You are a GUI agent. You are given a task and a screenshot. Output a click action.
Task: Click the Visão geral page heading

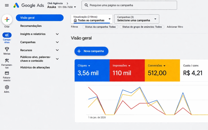tap(81, 38)
